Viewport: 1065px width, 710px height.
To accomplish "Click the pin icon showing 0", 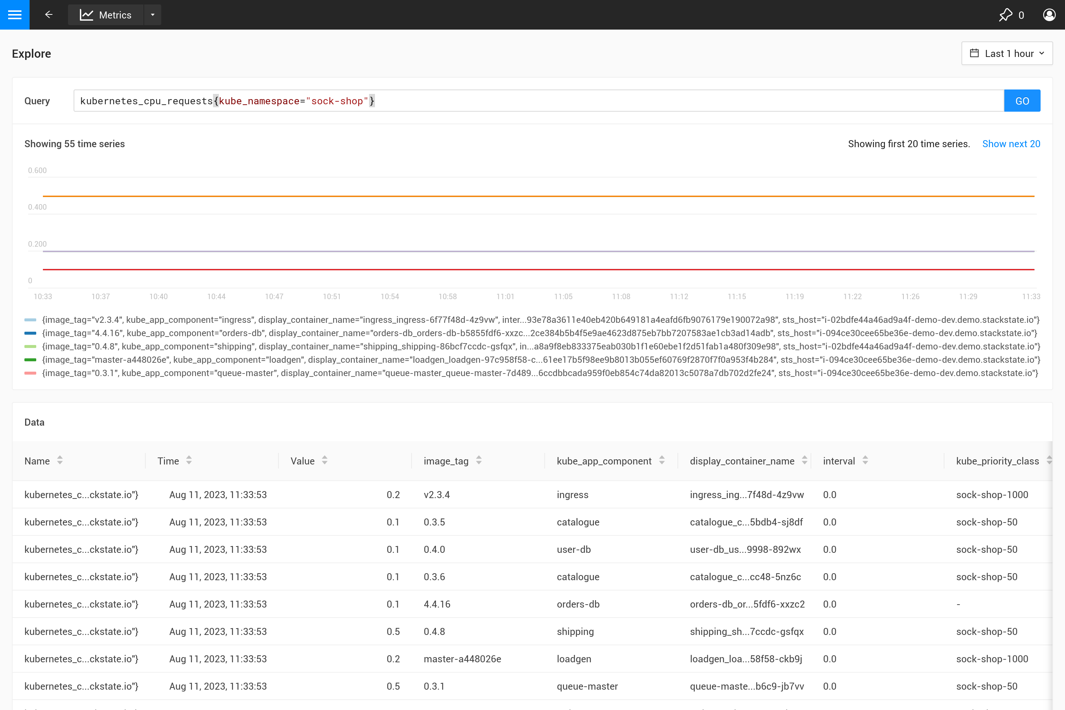I will (x=1006, y=14).
